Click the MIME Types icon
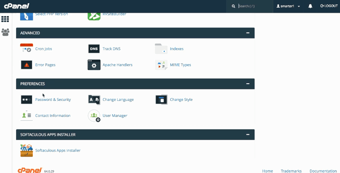This screenshot has width=340, height=173. coord(161,65)
